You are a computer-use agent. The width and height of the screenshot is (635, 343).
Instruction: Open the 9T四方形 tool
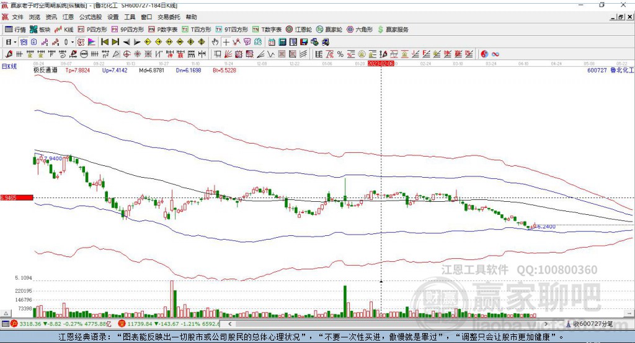click(x=232, y=30)
